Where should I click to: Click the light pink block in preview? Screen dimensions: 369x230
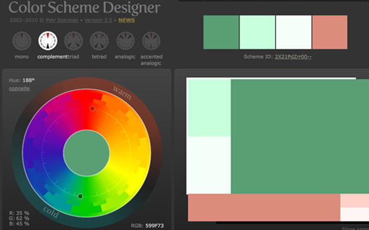point(355,201)
